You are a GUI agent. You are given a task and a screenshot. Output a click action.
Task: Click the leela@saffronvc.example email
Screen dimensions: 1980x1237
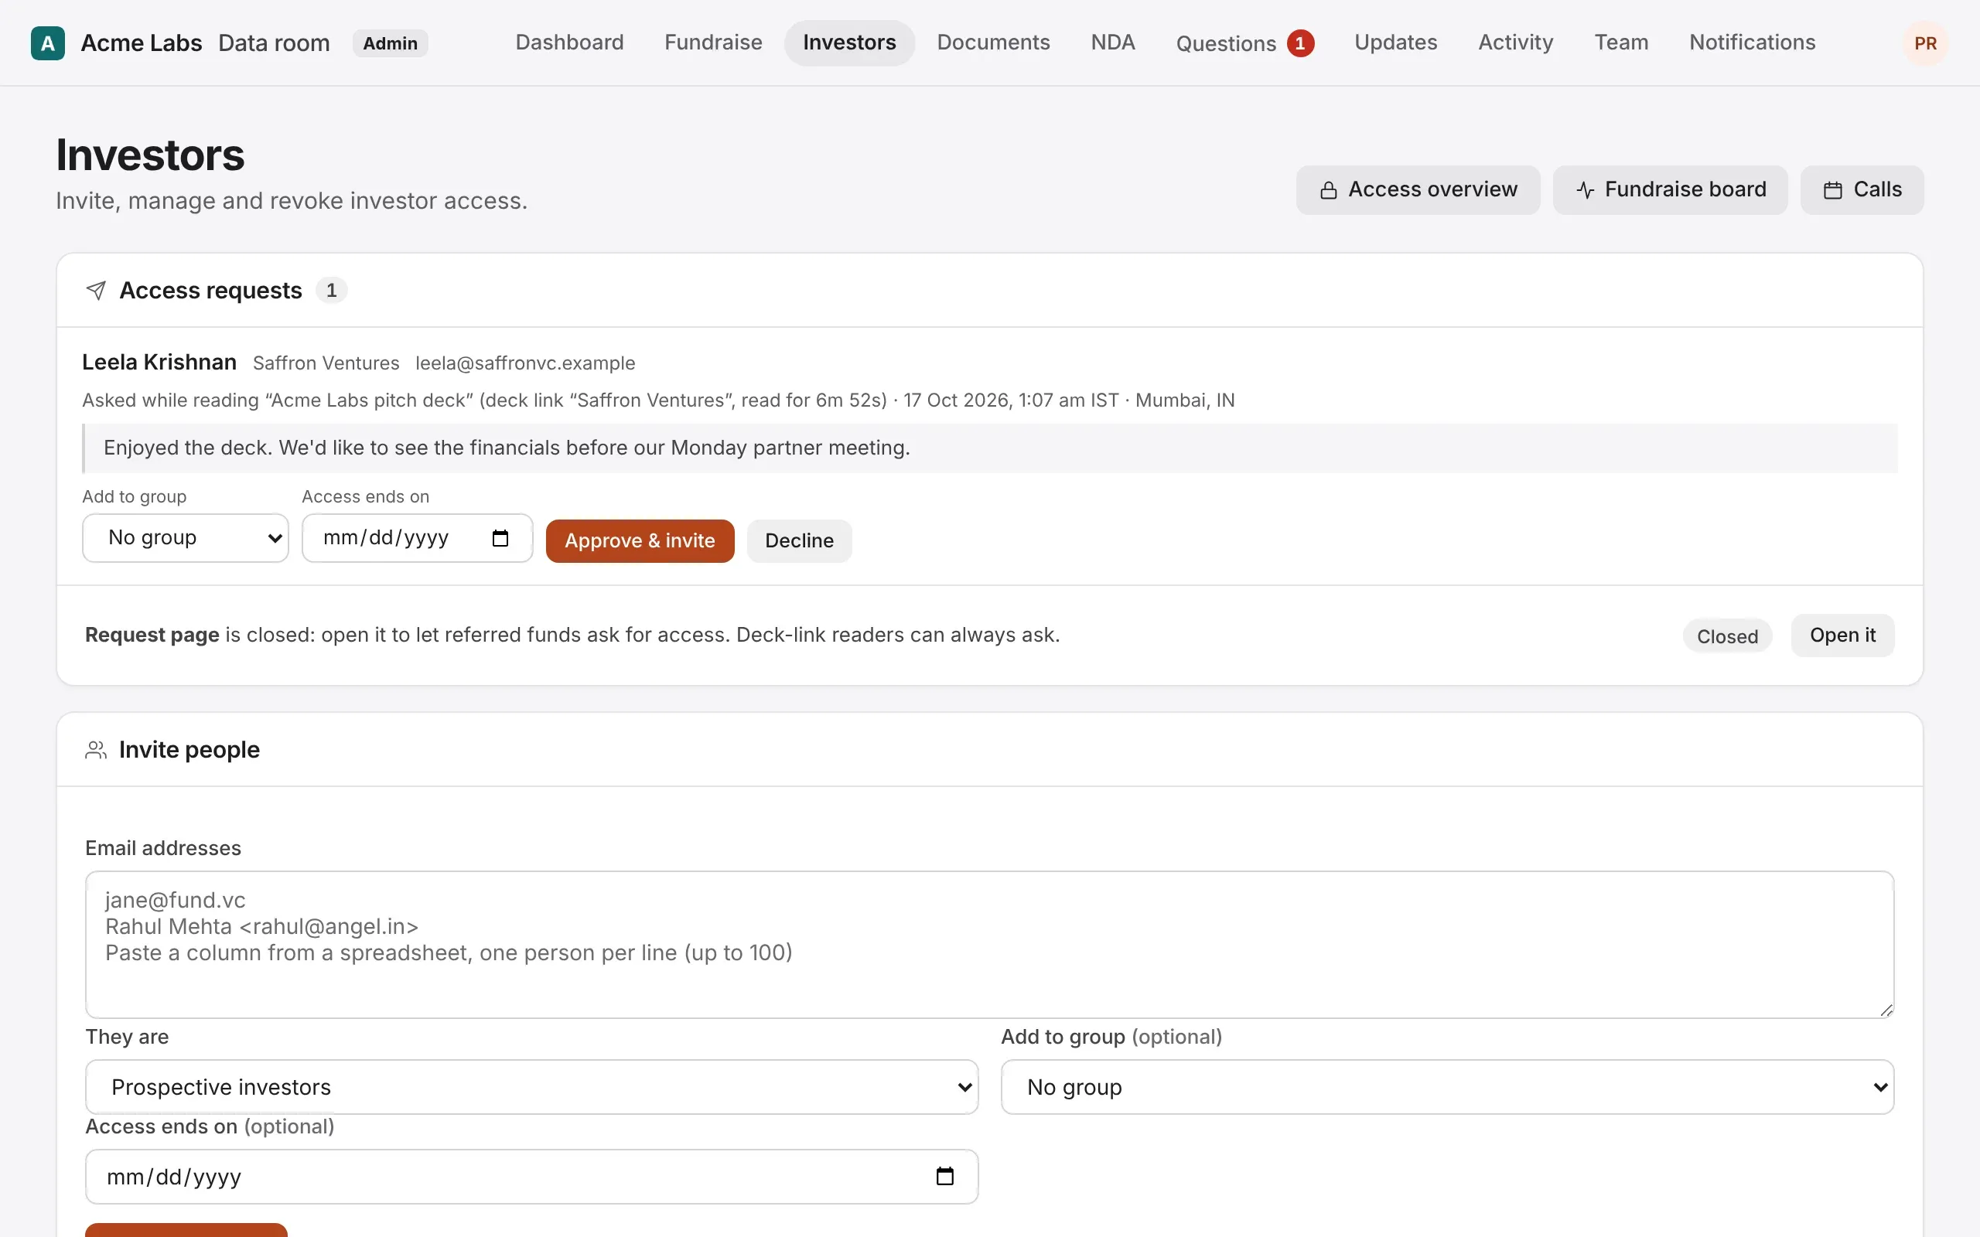point(525,363)
